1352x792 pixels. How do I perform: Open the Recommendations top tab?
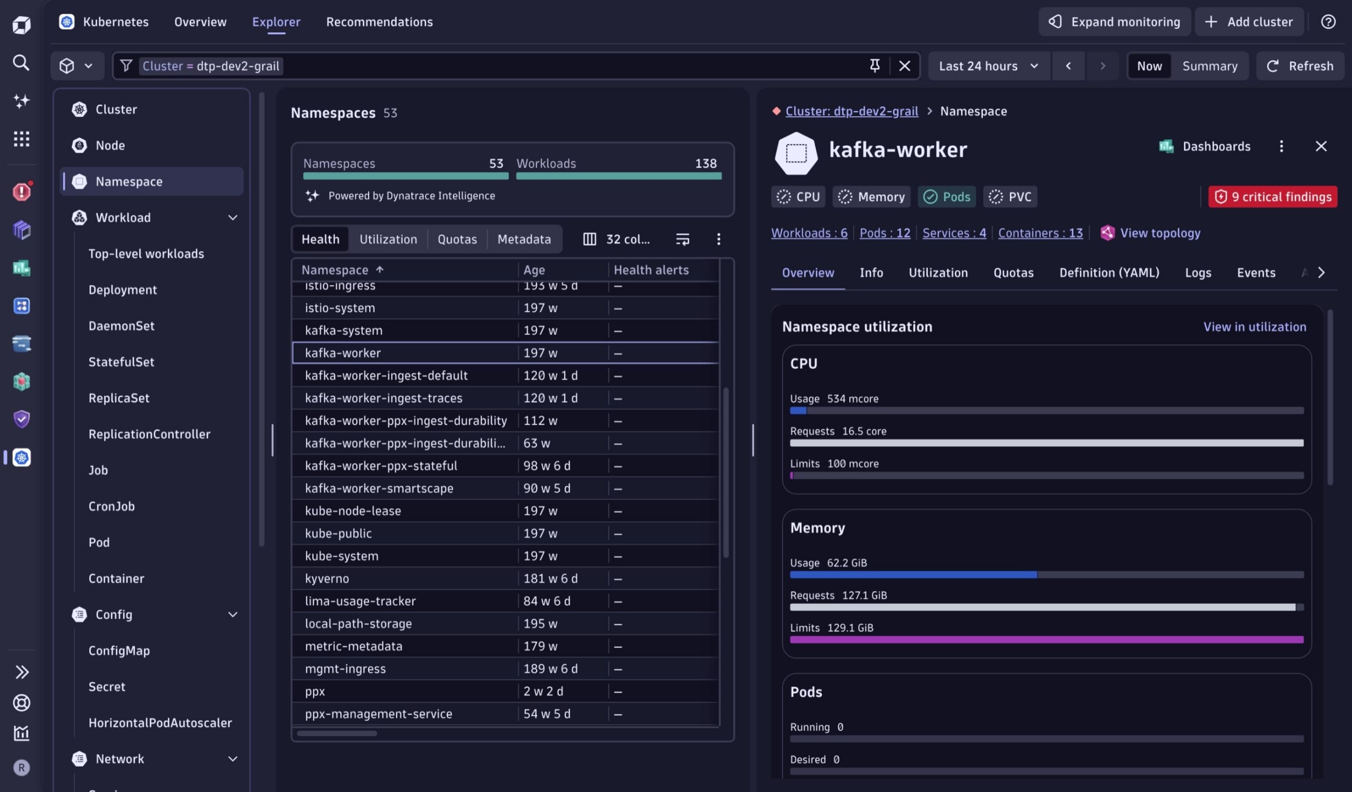click(x=379, y=22)
